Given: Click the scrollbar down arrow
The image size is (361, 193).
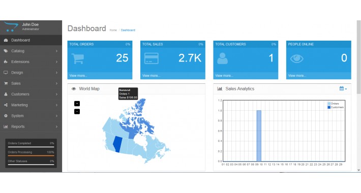Looking at the screenshot, I should (x=358, y=170).
